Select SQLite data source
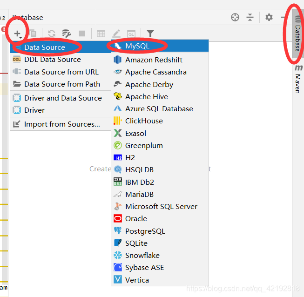The height and width of the screenshot is (297, 304). point(160,243)
